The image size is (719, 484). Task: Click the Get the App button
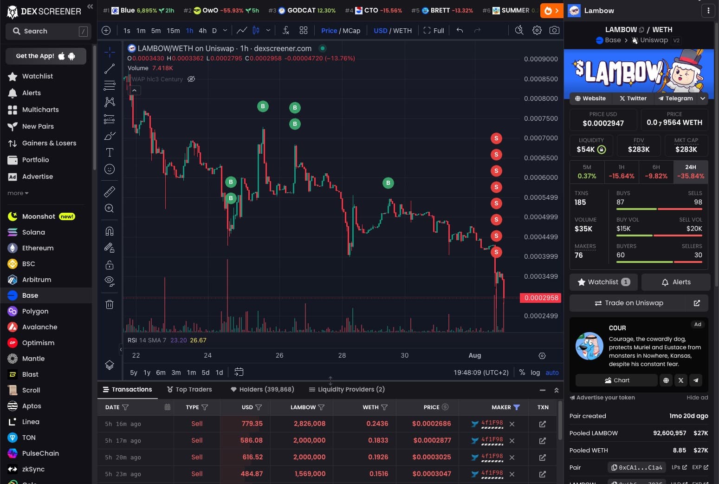[46, 56]
